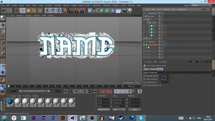The width and height of the screenshot is (215, 121).
Task: Open viewport Cameras menu
Action: click(x=20, y=16)
